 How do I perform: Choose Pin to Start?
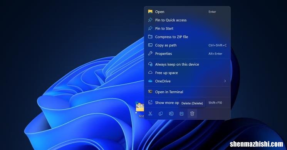coord(187,28)
